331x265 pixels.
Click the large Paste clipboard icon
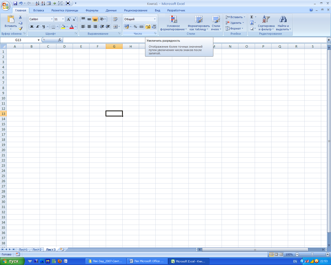click(x=11, y=19)
